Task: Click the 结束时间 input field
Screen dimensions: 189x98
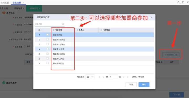Action: click(x=29, y=32)
